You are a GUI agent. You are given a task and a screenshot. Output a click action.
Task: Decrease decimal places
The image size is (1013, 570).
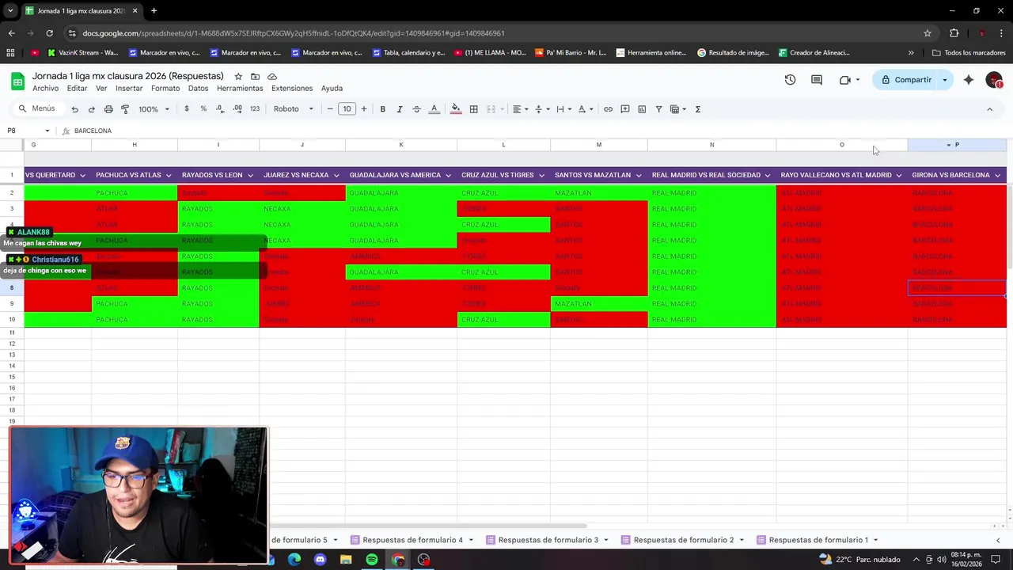(x=220, y=109)
